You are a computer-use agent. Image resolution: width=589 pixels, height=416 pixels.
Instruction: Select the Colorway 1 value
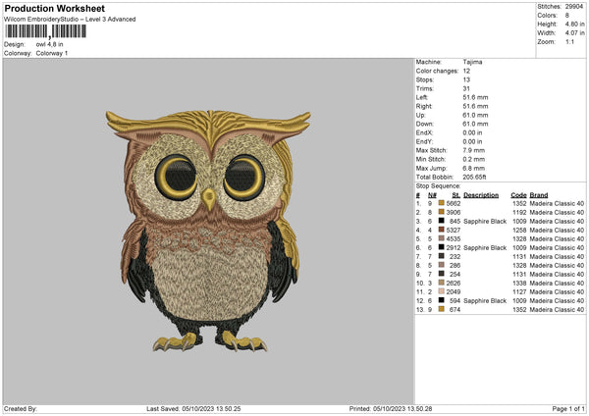tap(52, 53)
